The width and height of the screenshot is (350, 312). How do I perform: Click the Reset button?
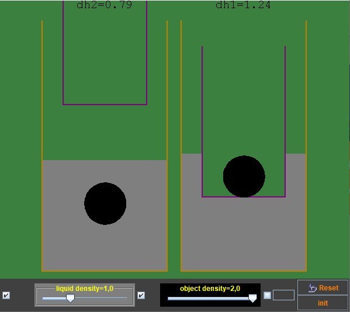323,287
